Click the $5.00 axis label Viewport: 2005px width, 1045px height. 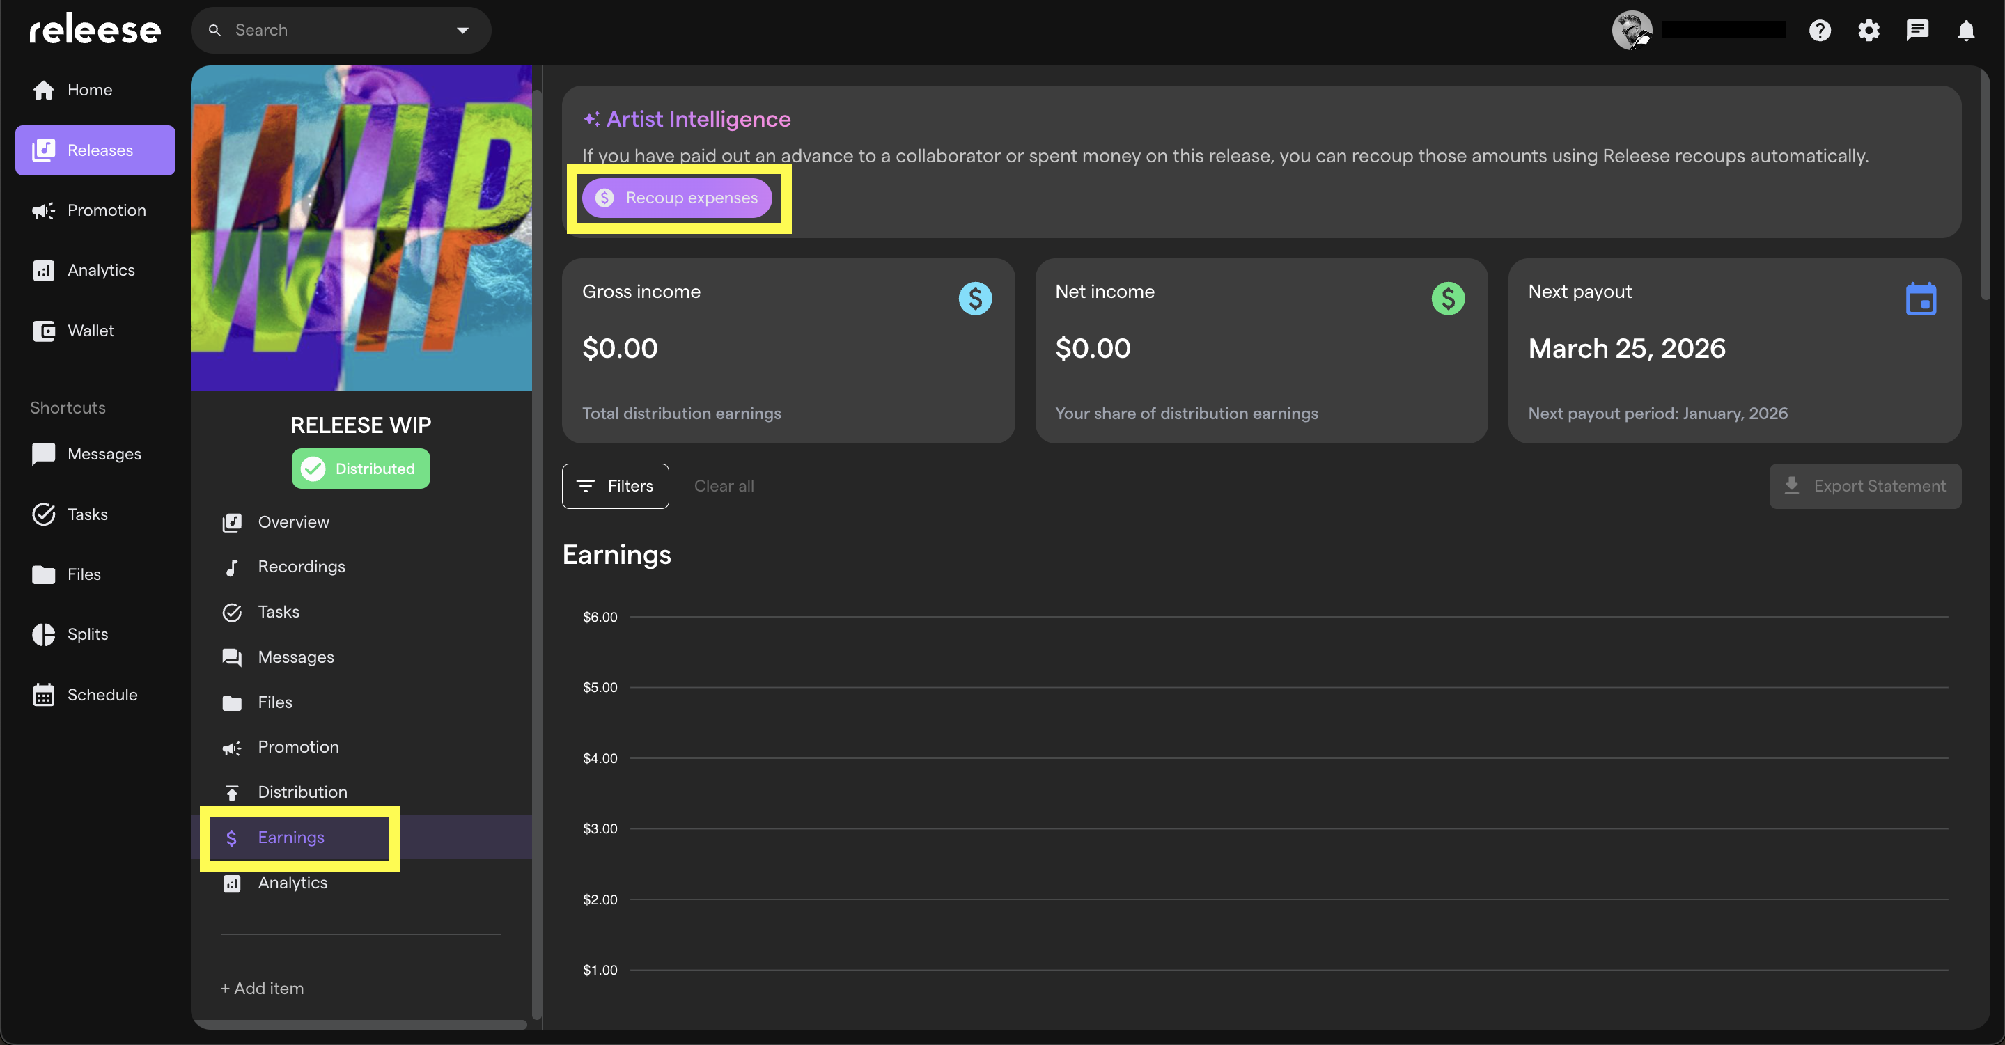[x=600, y=688]
